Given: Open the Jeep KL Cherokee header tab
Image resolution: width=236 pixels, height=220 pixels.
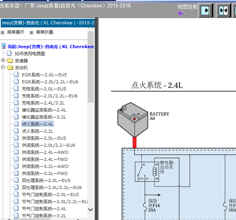Looking at the screenshot, I should click(x=48, y=23).
